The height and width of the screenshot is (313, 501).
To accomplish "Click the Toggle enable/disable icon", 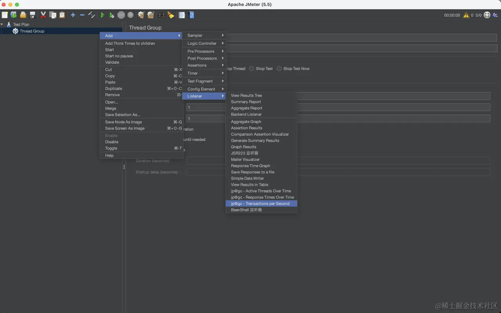I will coord(92,15).
